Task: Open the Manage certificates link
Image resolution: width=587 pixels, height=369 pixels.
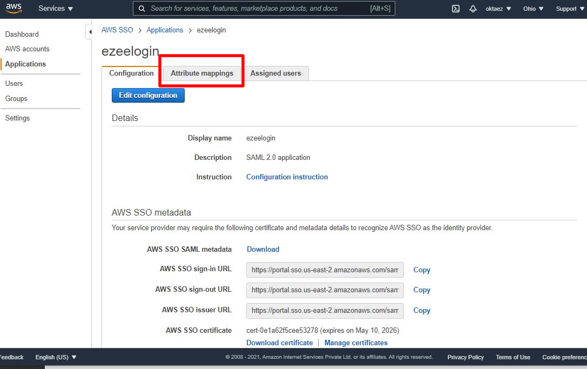Action: coord(356,343)
